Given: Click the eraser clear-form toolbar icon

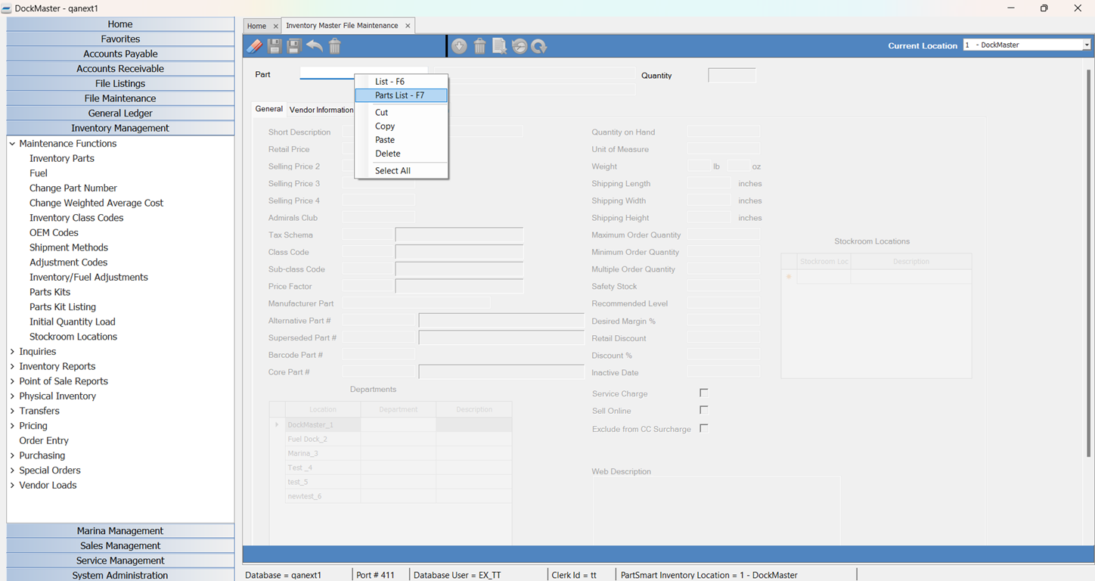Looking at the screenshot, I should (x=255, y=46).
